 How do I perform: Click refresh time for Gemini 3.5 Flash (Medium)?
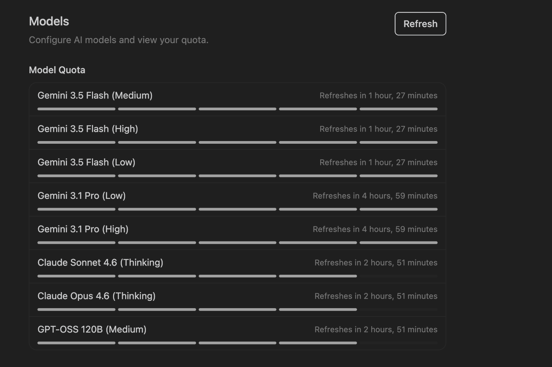[379, 96]
